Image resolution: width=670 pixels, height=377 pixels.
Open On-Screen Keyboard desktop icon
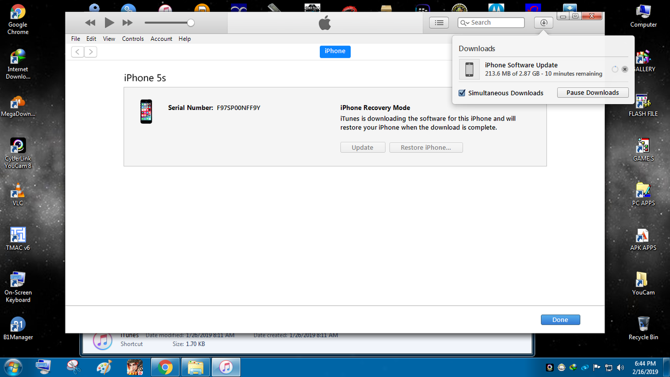pyautogui.click(x=18, y=287)
